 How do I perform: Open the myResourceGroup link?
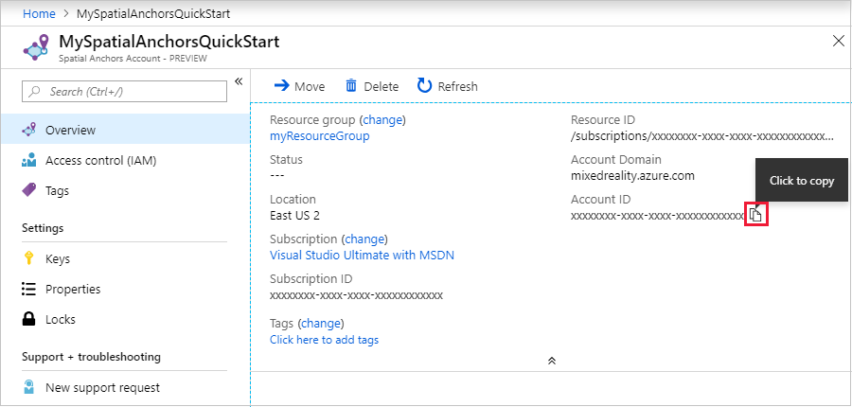pos(320,136)
